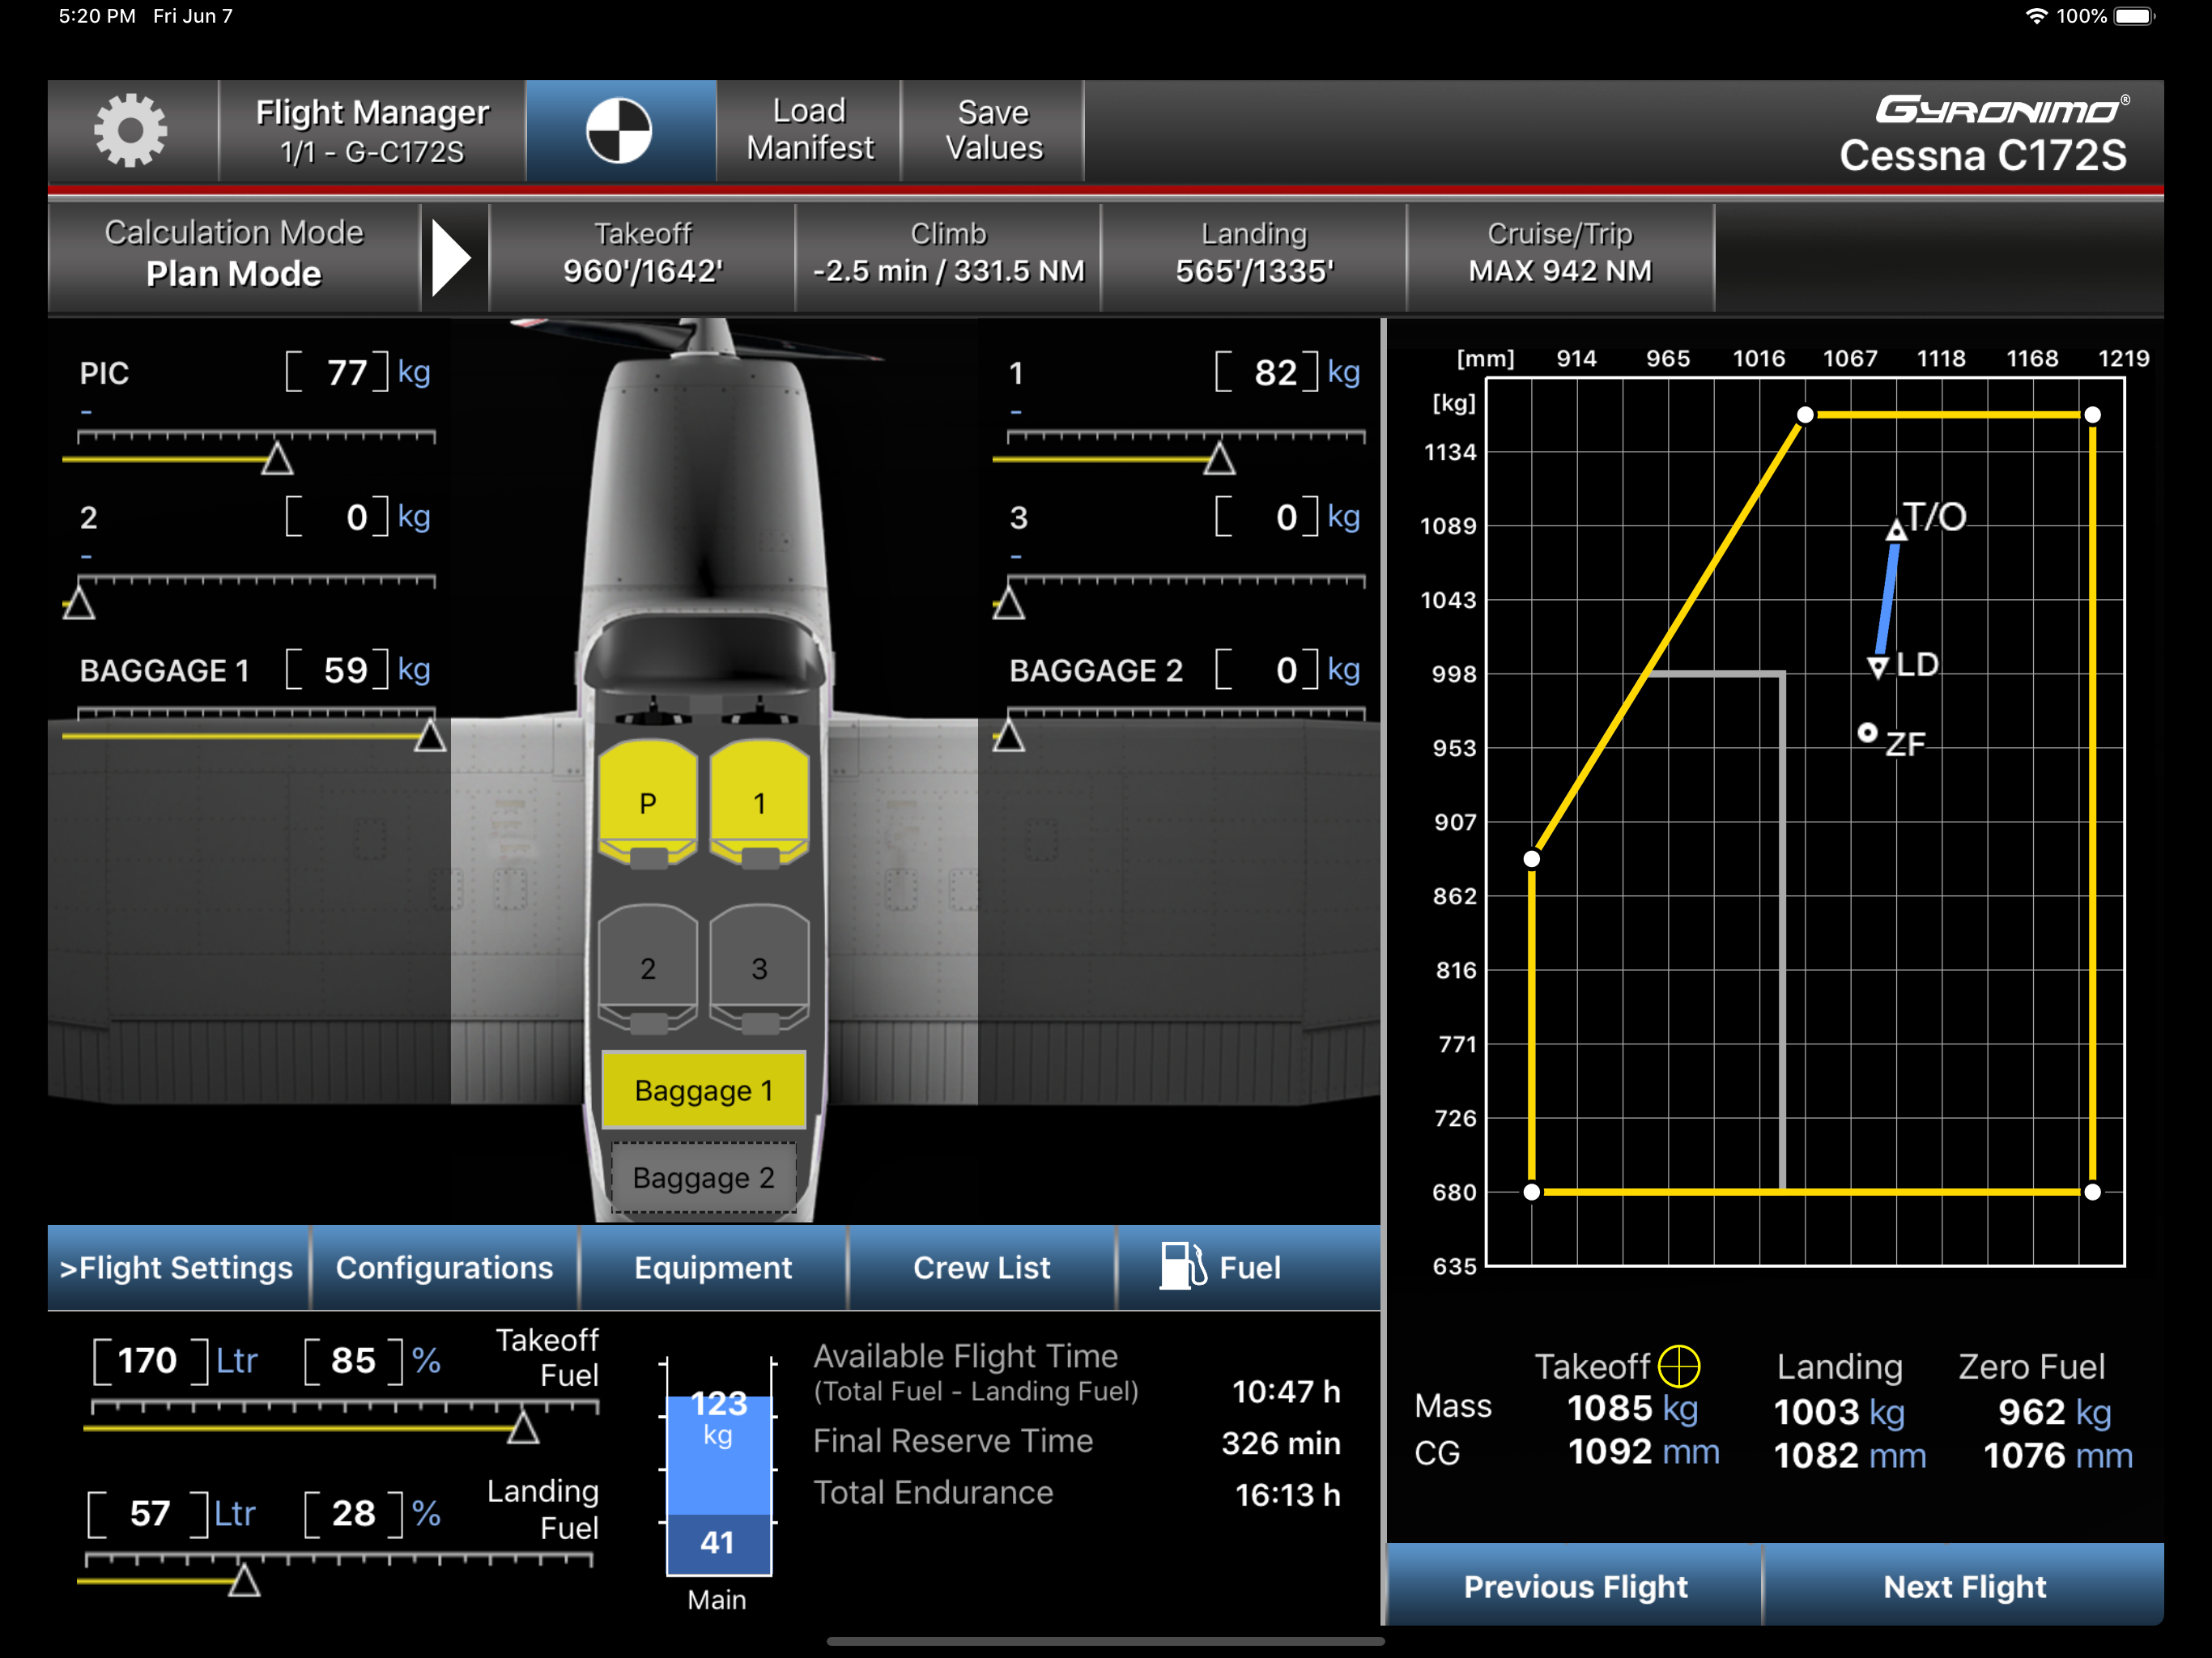This screenshot has height=1658, width=2212.
Task: Toggle the Baggage 2 compartment
Action: point(703,1178)
